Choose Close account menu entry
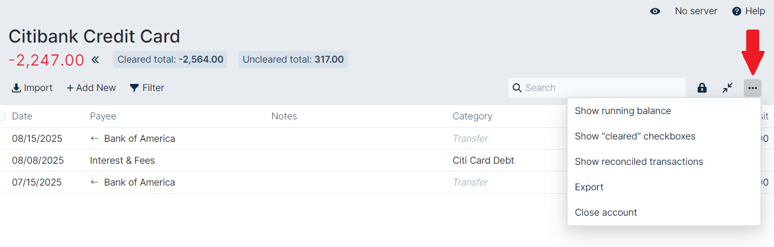The width and height of the screenshot is (774, 247). 605,213
